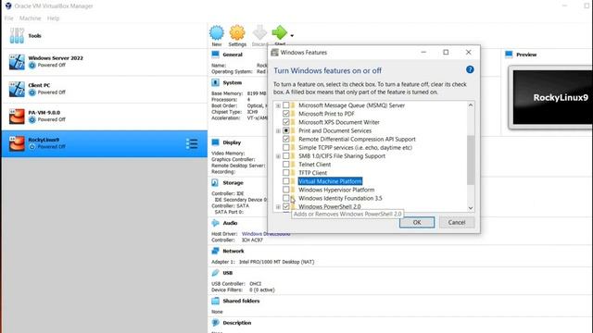Click the Audio section icon
Viewport: 593px width, 333px height.
coord(215,223)
